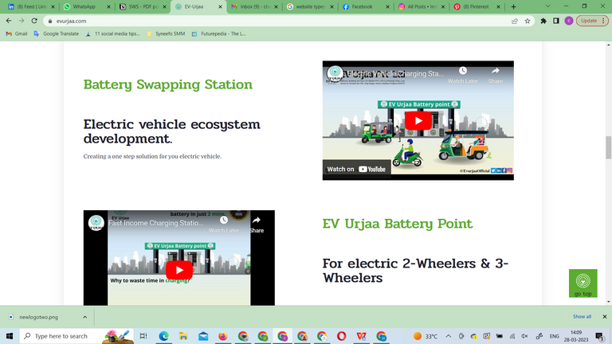This screenshot has height=344, width=612.
Task: Click the Chrome Update button
Action: [592, 21]
